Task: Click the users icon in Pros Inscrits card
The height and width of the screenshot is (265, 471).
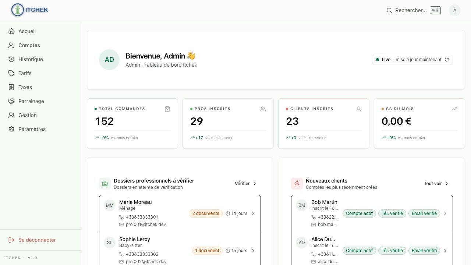Action: coord(263,109)
